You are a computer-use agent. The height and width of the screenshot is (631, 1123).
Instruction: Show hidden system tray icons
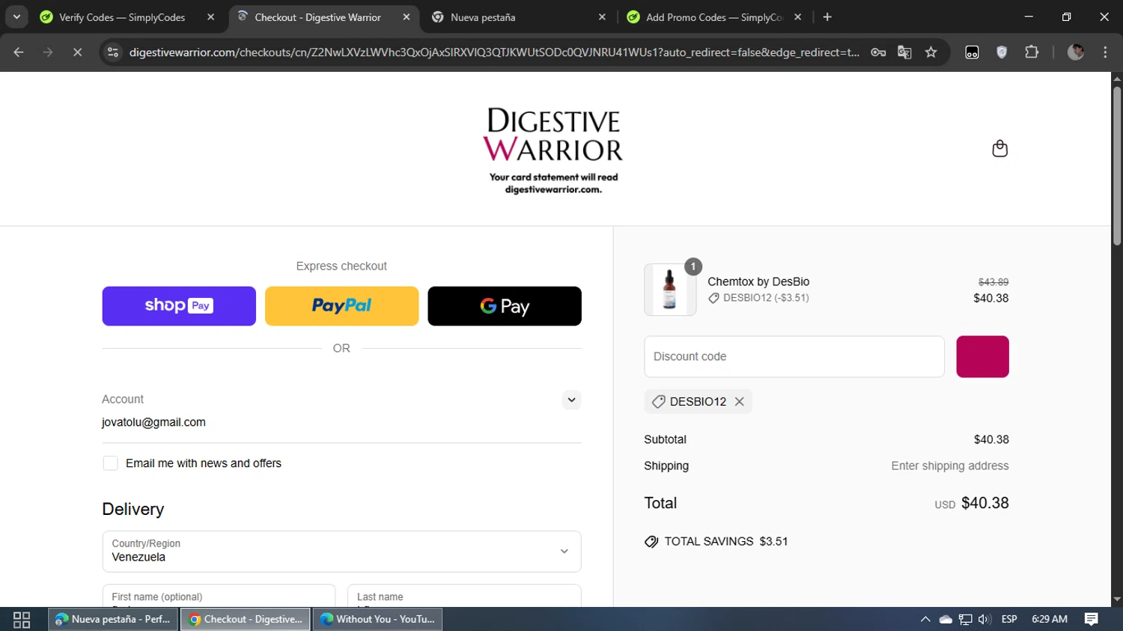point(925,619)
